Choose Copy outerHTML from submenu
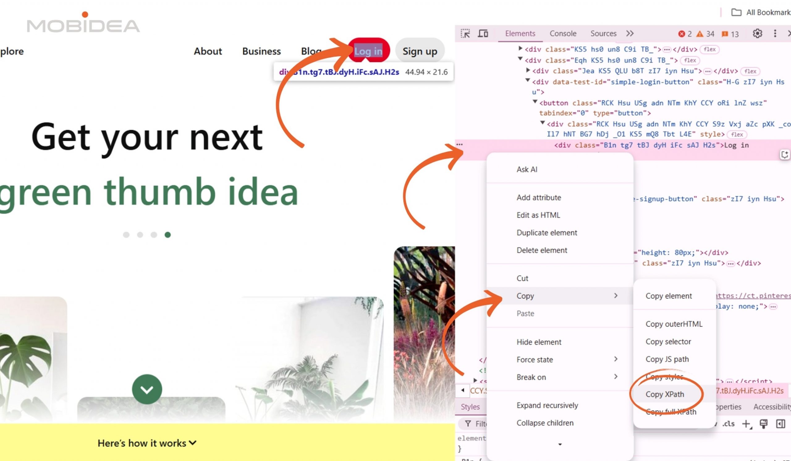The width and height of the screenshot is (791, 461). point(674,324)
